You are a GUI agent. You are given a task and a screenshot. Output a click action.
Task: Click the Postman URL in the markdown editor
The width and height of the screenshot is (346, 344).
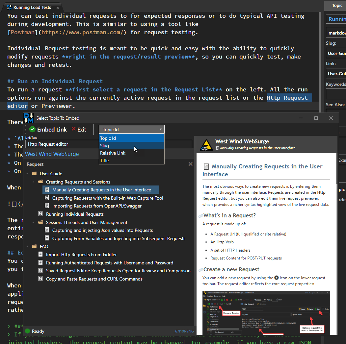coord(82,33)
